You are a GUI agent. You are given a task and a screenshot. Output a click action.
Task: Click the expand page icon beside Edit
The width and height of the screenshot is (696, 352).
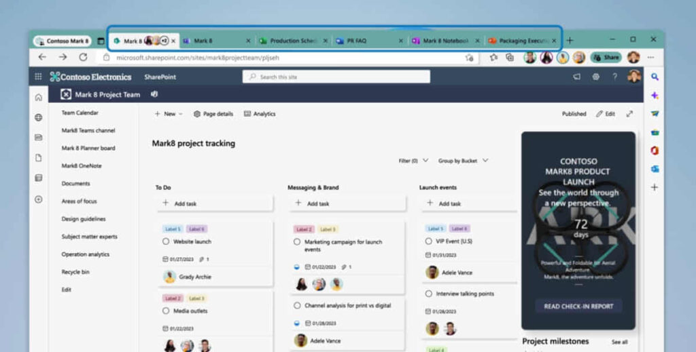[629, 114]
